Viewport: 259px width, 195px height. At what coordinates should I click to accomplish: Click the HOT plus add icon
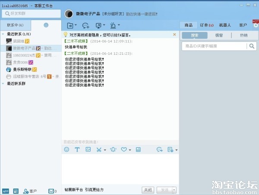click(x=256, y=25)
